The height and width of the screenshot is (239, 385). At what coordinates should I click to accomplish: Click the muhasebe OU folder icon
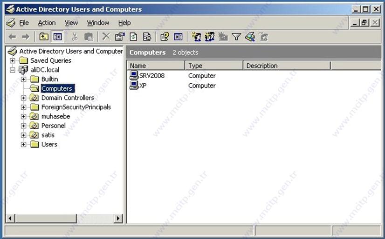pos(34,116)
